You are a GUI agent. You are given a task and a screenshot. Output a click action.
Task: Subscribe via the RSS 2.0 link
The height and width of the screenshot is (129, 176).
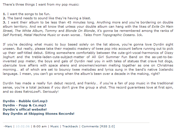[x=107, y=126]
